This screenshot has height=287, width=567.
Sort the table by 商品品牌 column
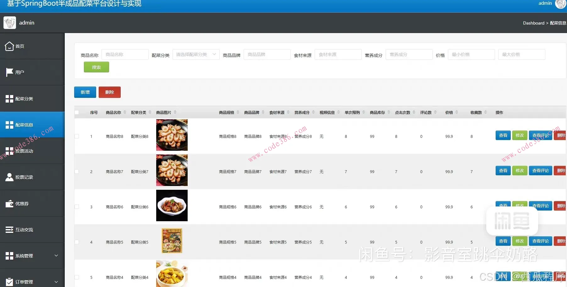click(x=263, y=112)
